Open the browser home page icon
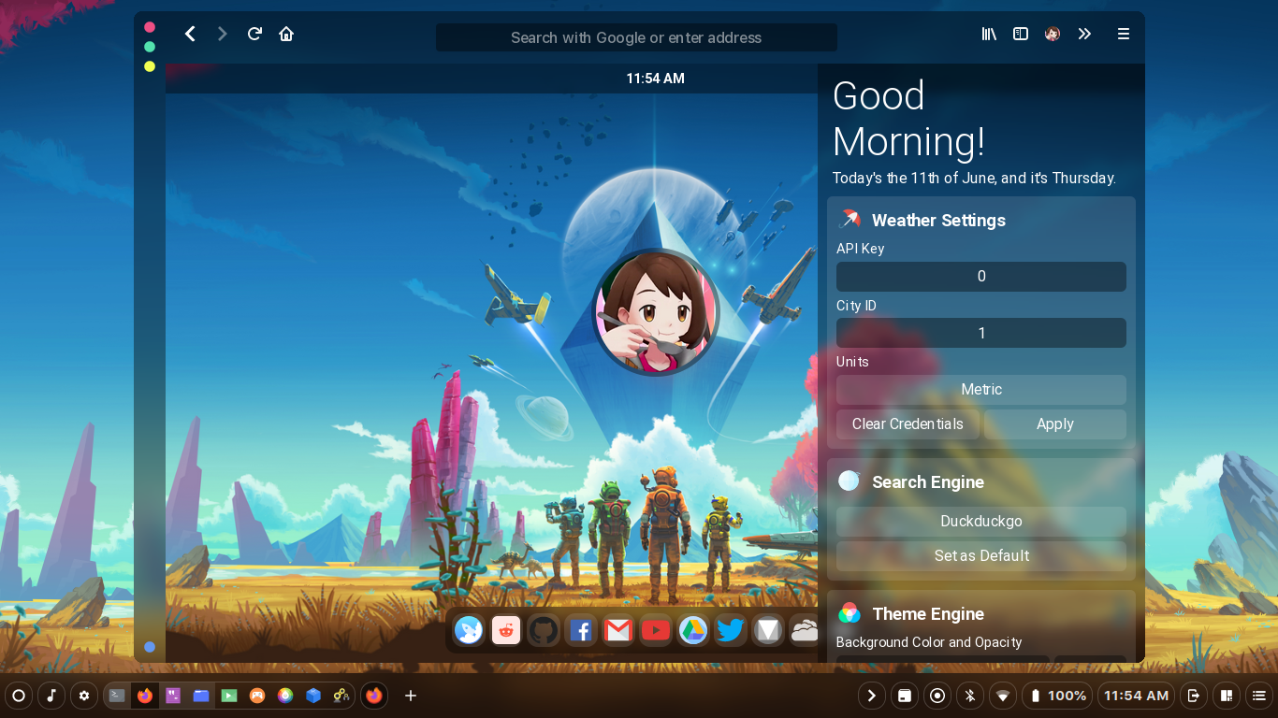The height and width of the screenshot is (718, 1278). click(286, 34)
